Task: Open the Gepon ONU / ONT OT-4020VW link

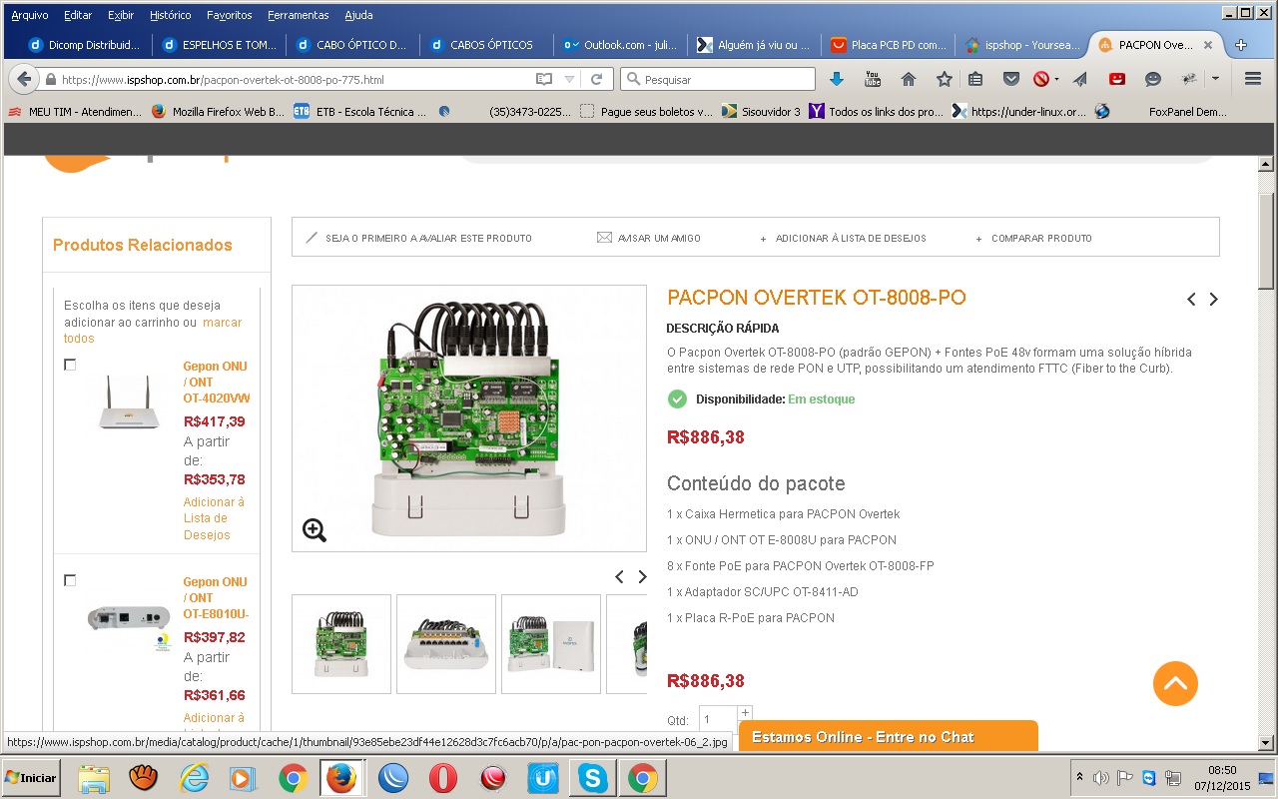Action: coord(217,383)
